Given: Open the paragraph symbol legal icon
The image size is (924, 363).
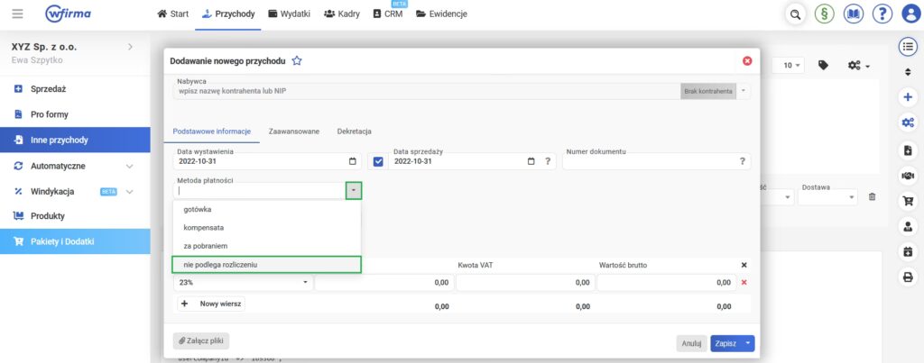Looking at the screenshot, I should click(824, 14).
